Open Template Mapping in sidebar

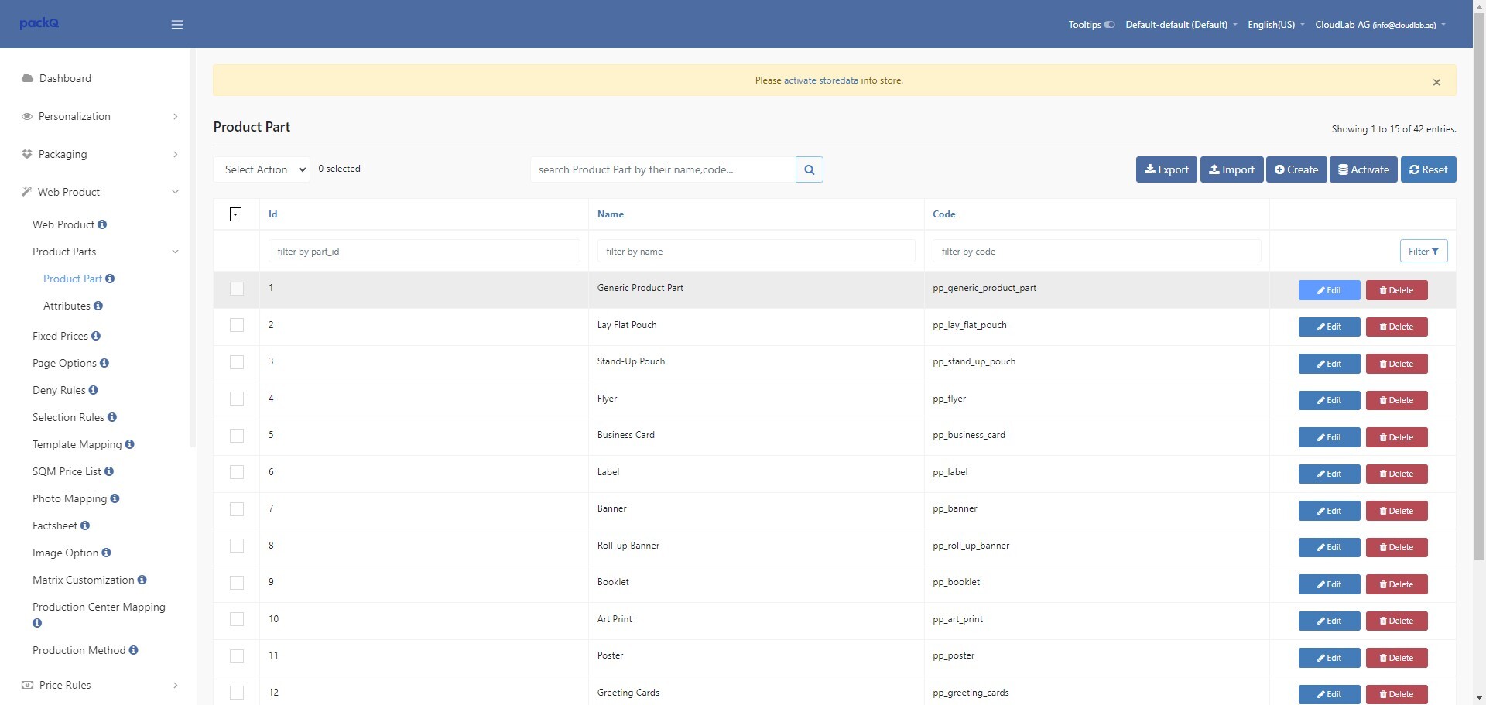pyautogui.click(x=77, y=444)
